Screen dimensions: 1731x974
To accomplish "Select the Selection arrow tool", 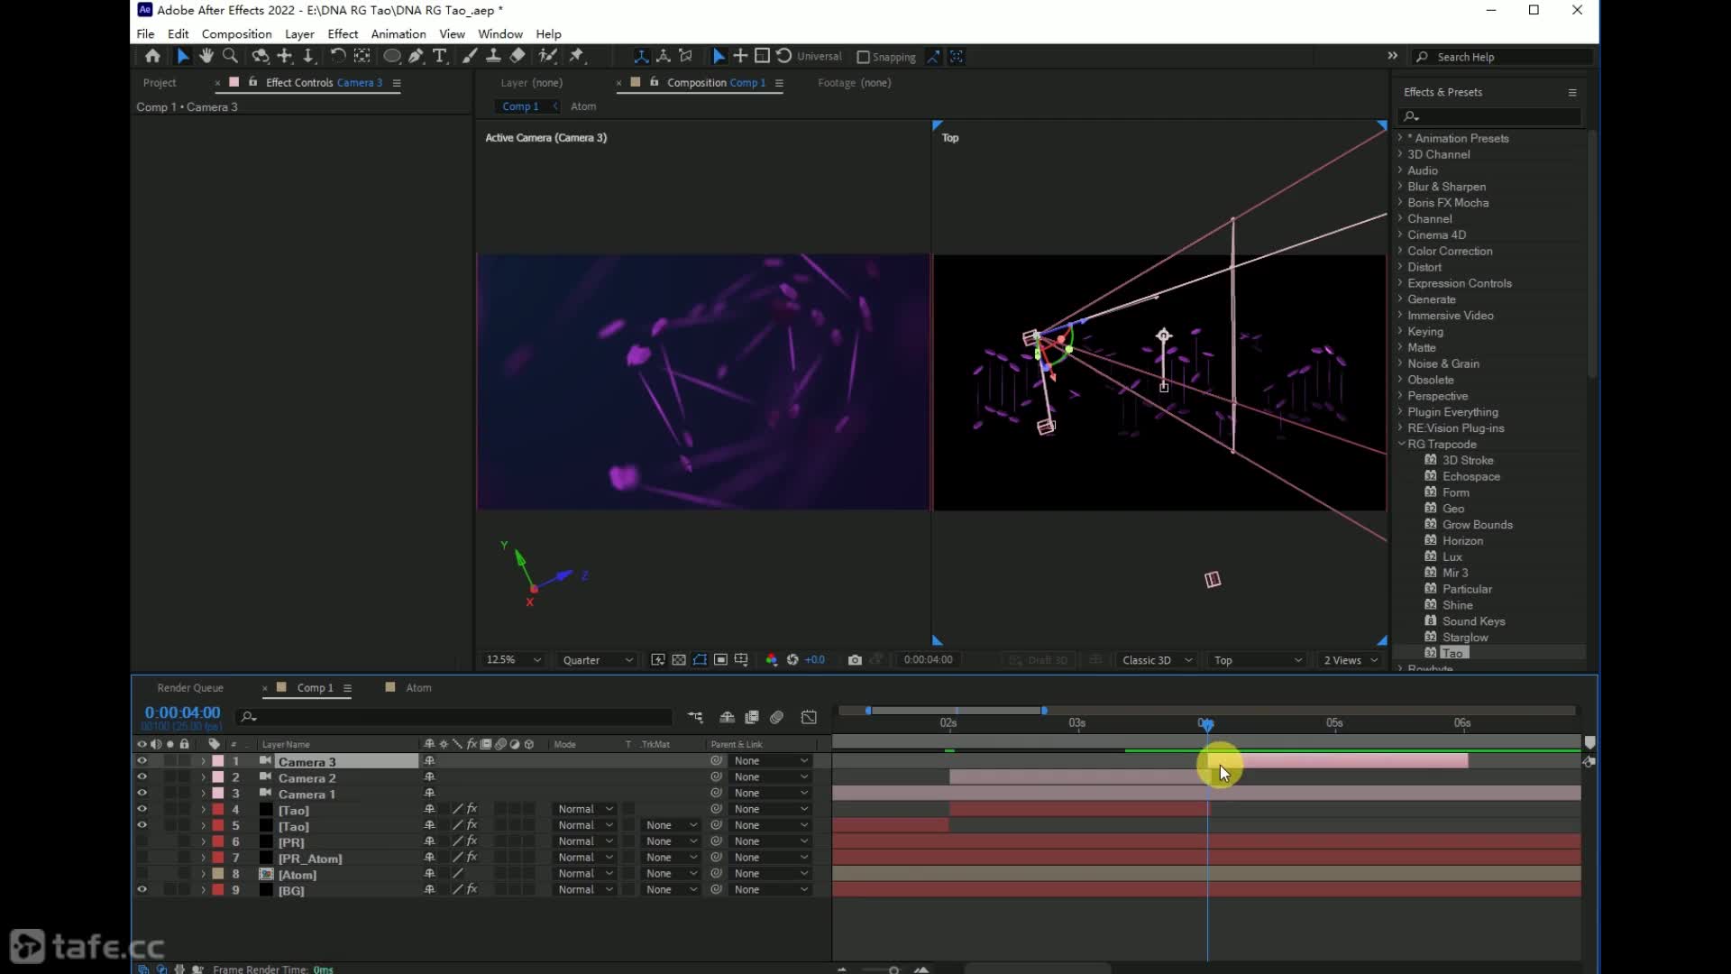I will [x=182, y=56].
